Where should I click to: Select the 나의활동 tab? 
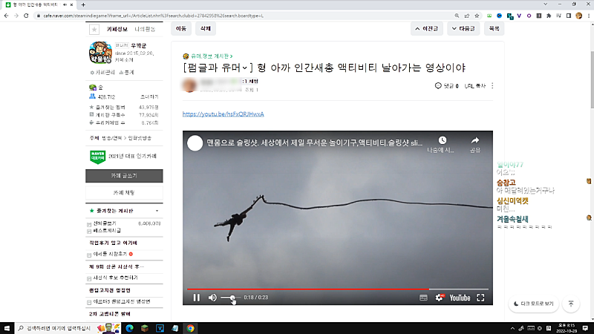point(145,29)
